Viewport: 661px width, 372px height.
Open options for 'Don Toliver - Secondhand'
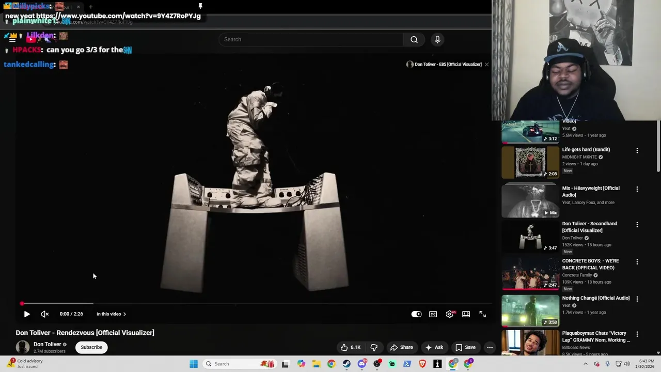637,225
